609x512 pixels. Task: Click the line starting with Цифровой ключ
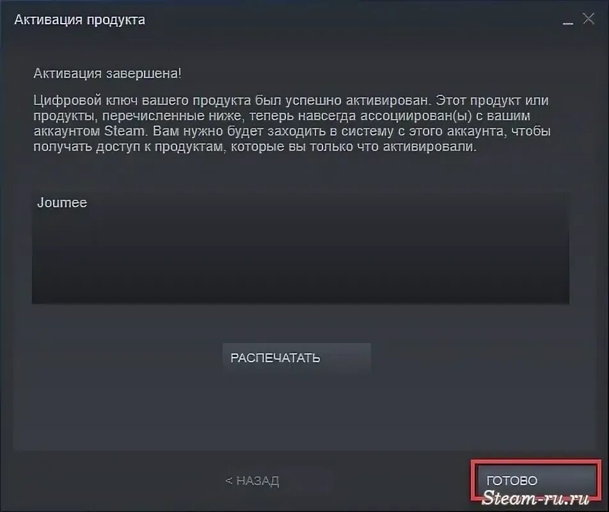pyautogui.click(x=291, y=100)
